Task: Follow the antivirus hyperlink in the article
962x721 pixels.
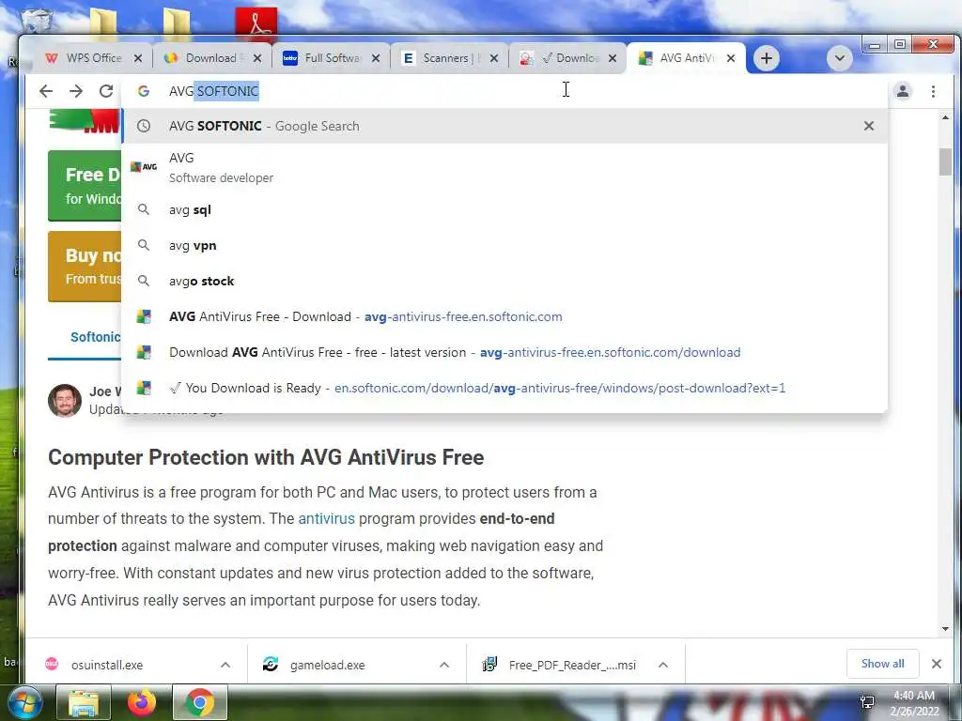Action: coord(326,518)
